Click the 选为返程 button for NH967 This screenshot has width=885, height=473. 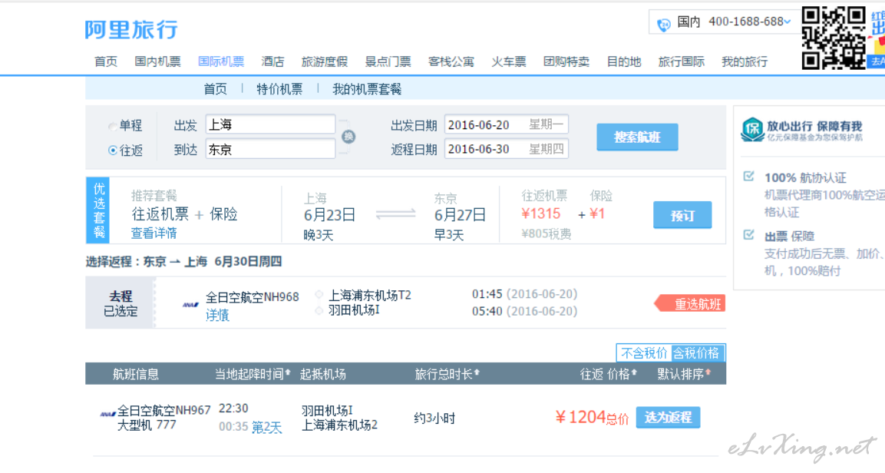[669, 417]
